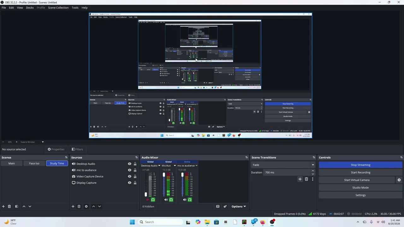Open virtual camera settings gear
This screenshot has width=404, height=227.
point(399,180)
